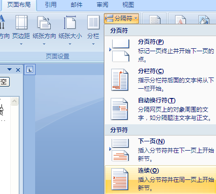Switch to the 邮件 tab
Viewport: 216px width, 194px height.
(77, 5)
